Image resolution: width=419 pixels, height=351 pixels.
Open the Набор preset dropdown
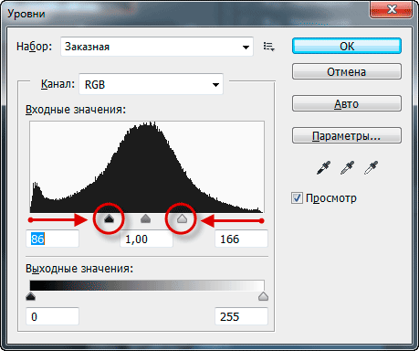click(157, 47)
